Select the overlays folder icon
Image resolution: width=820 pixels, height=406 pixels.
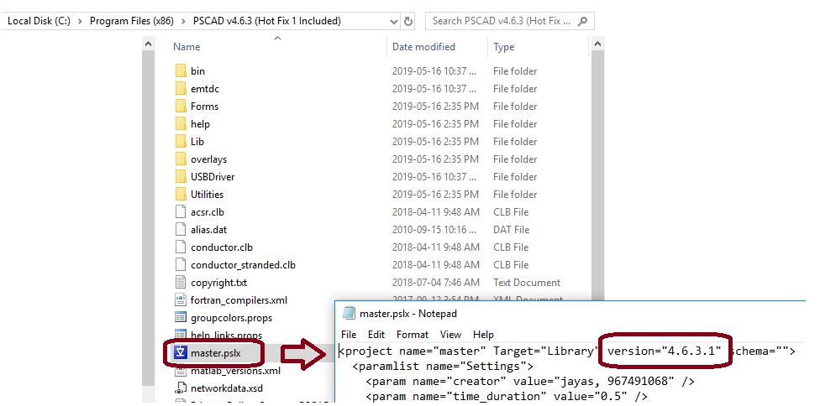click(x=181, y=159)
